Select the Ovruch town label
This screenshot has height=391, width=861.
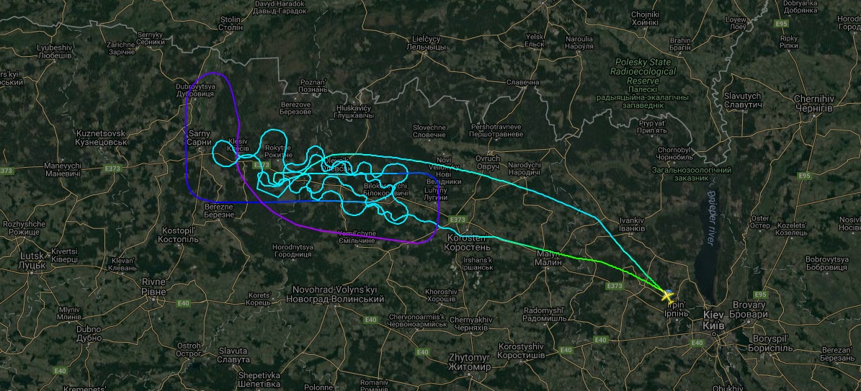(488, 162)
